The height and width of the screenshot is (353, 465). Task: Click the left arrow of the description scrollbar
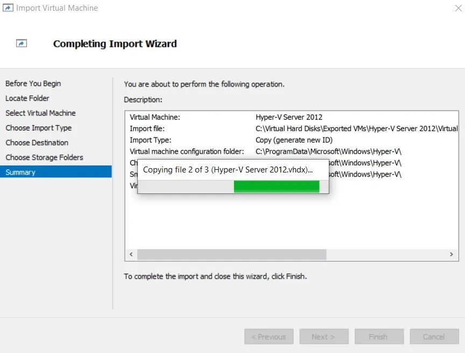pyautogui.click(x=131, y=254)
